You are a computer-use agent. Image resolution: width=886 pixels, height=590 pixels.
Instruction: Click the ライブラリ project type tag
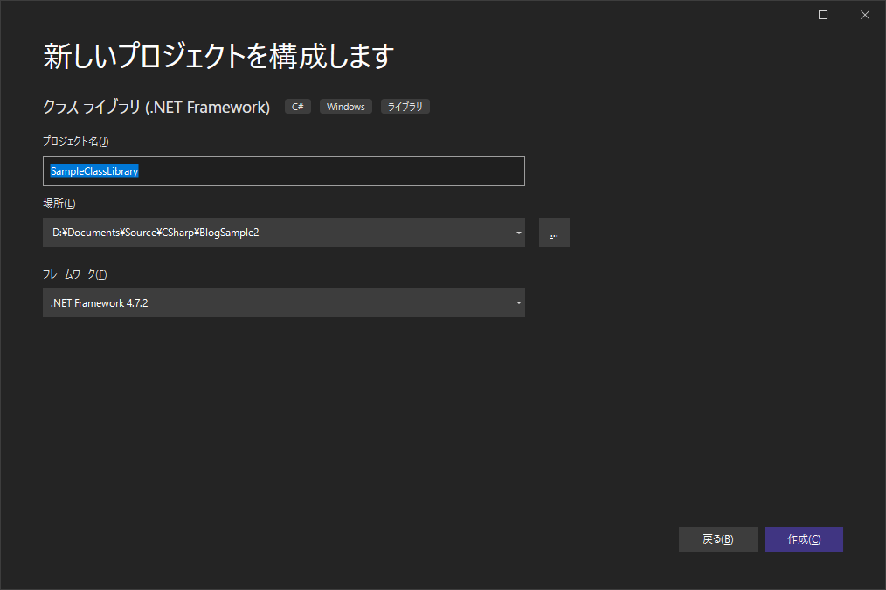click(405, 107)
